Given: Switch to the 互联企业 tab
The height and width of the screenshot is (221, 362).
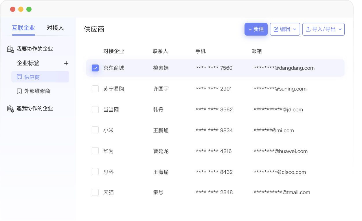Looking at the screenshot, I should point(23,28).
